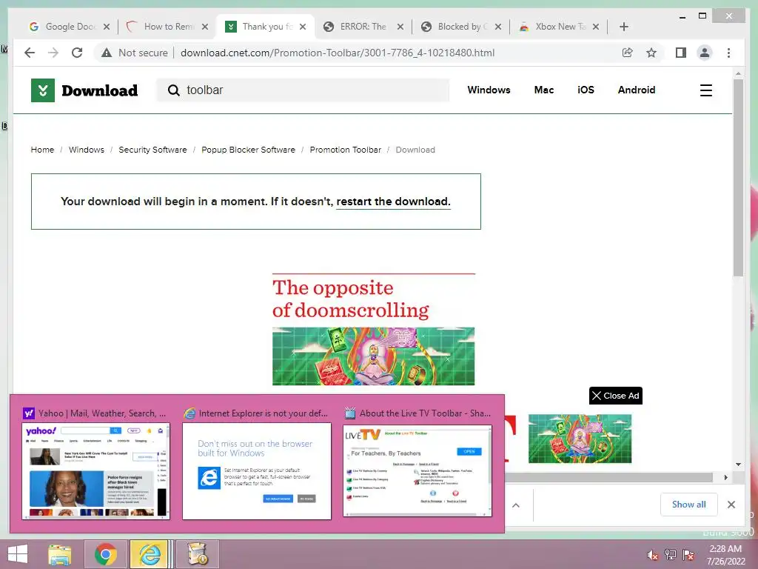Close the Xbox New Tab tab

point(596,27)
